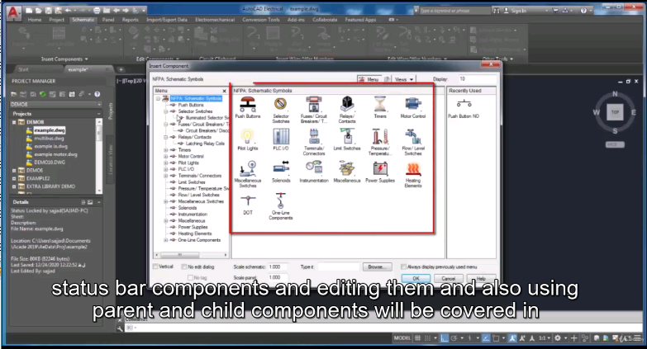This screenshot has width=647, height=349.
Task: Choose the Pressure/Temperature switches icon
Action: (380, 136)
